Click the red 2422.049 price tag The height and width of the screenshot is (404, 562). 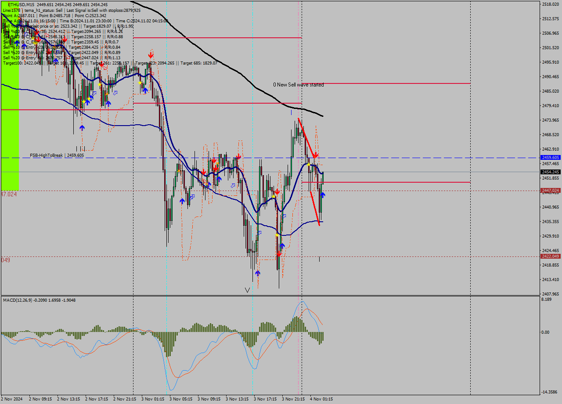551,256
